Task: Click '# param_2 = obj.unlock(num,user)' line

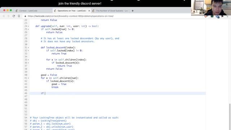Action: pyautogui.click(x=52, y=127)
